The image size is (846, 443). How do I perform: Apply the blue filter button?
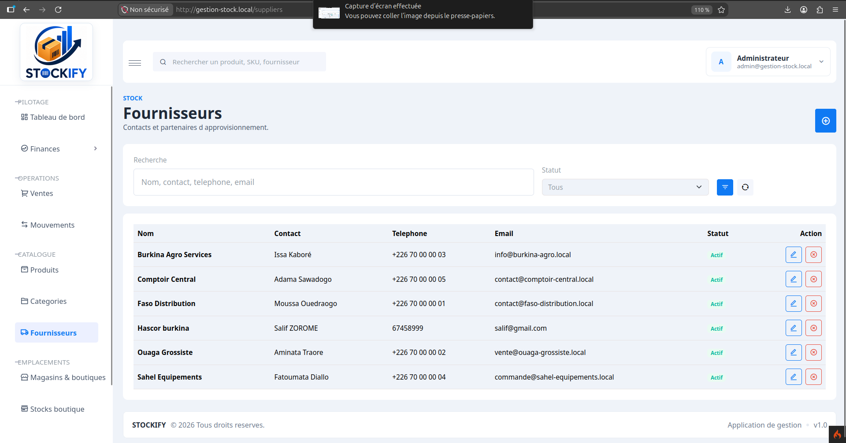click(725, 187)
